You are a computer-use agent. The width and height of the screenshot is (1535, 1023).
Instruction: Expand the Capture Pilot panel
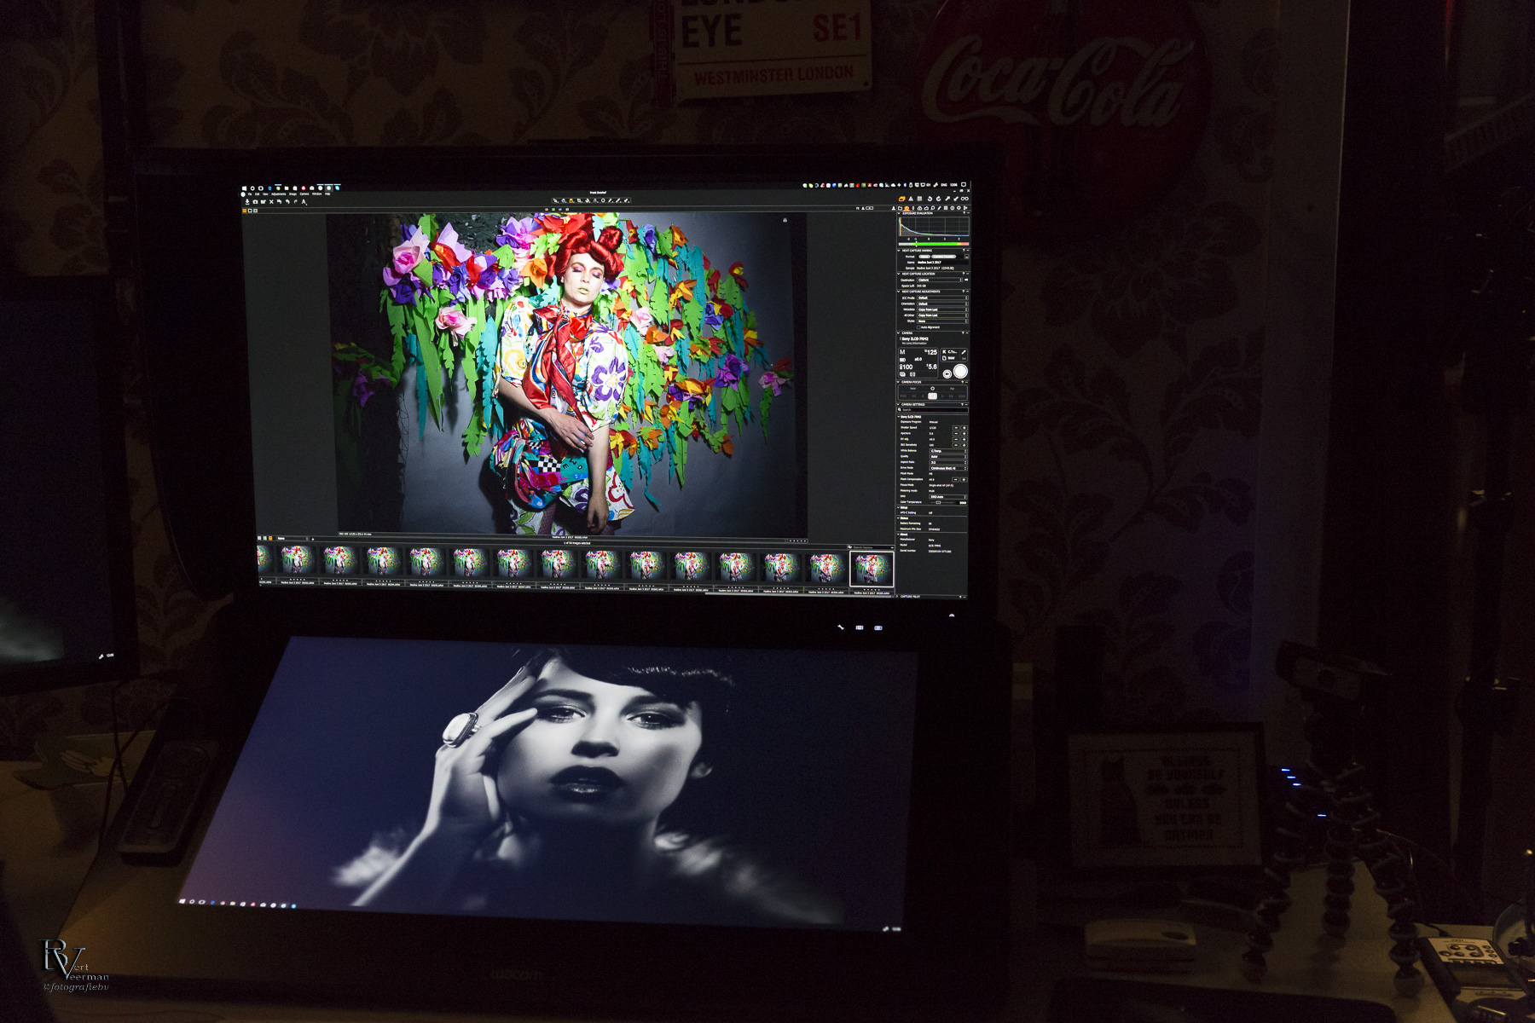click(x=899, y=597)
